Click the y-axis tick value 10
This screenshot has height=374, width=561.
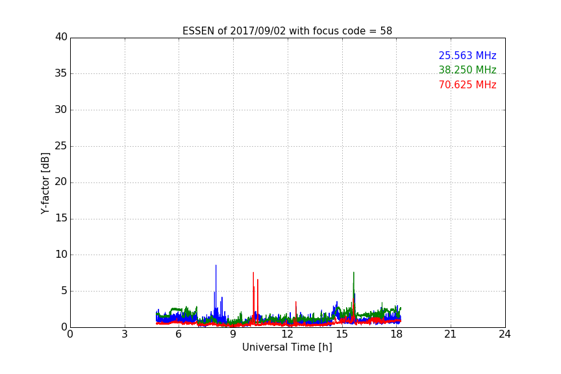[61, 255]
